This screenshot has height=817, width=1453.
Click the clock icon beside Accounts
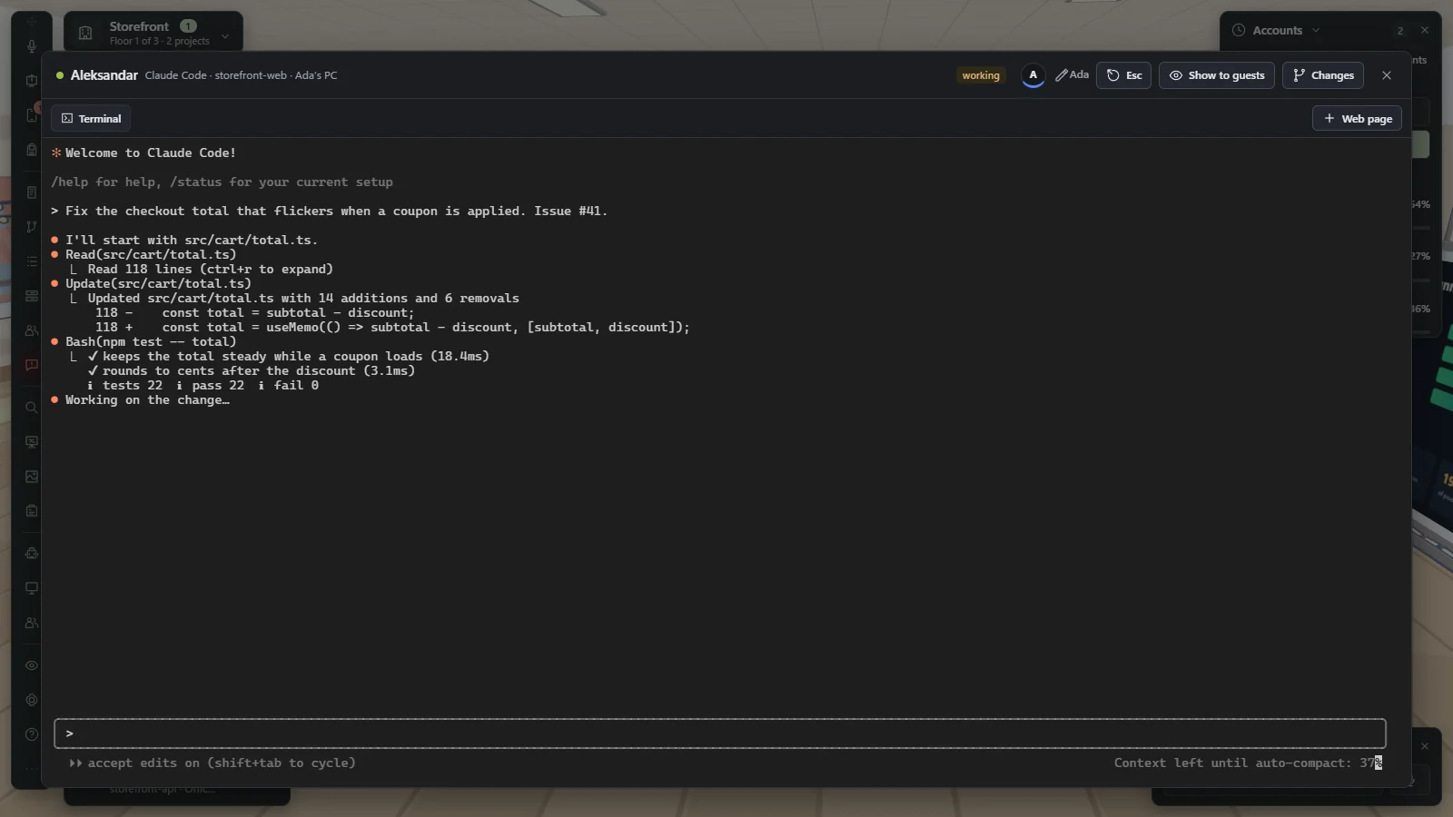[x=1239, y=31]
